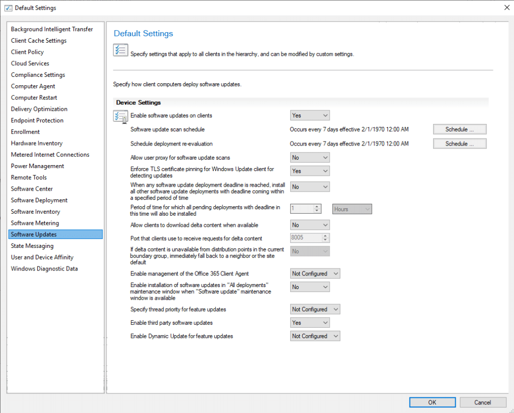Open the thread priority for feature updates dropdown
This screenshot has width=514, height=413.
pyautogui.click(x=315, y=310)
